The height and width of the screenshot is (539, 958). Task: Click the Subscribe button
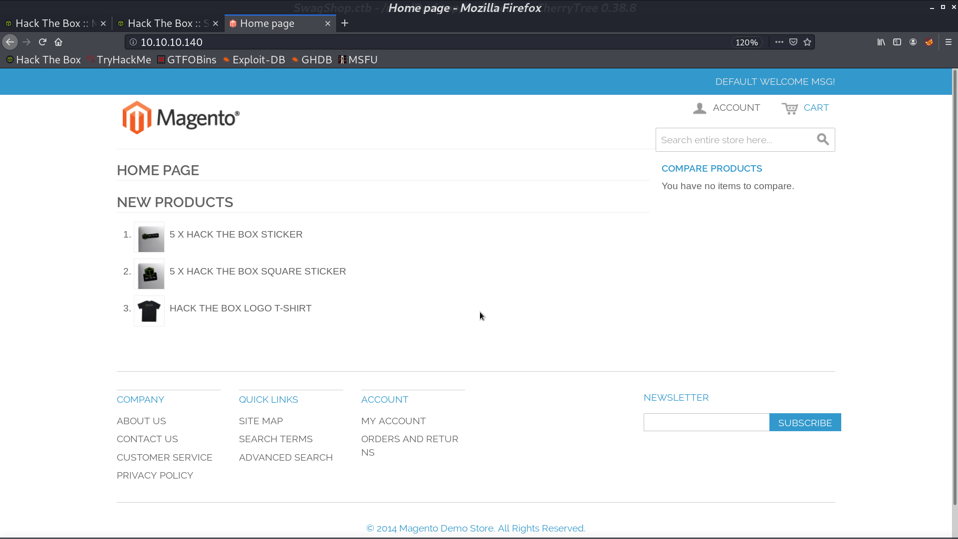pos(805,422)
